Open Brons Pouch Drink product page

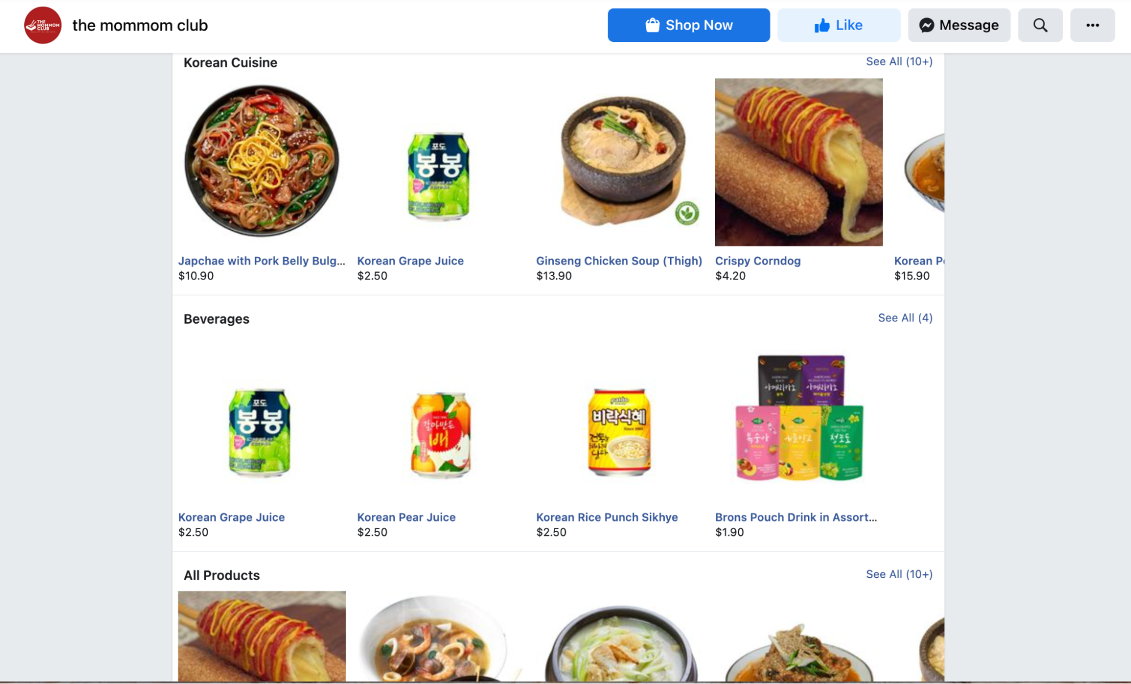795,517
